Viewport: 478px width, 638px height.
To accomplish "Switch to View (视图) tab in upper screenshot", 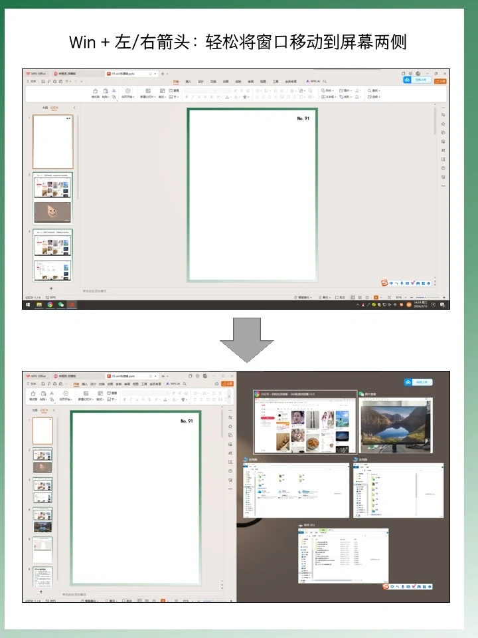I will pyautogui.click(x=263, y=81).
